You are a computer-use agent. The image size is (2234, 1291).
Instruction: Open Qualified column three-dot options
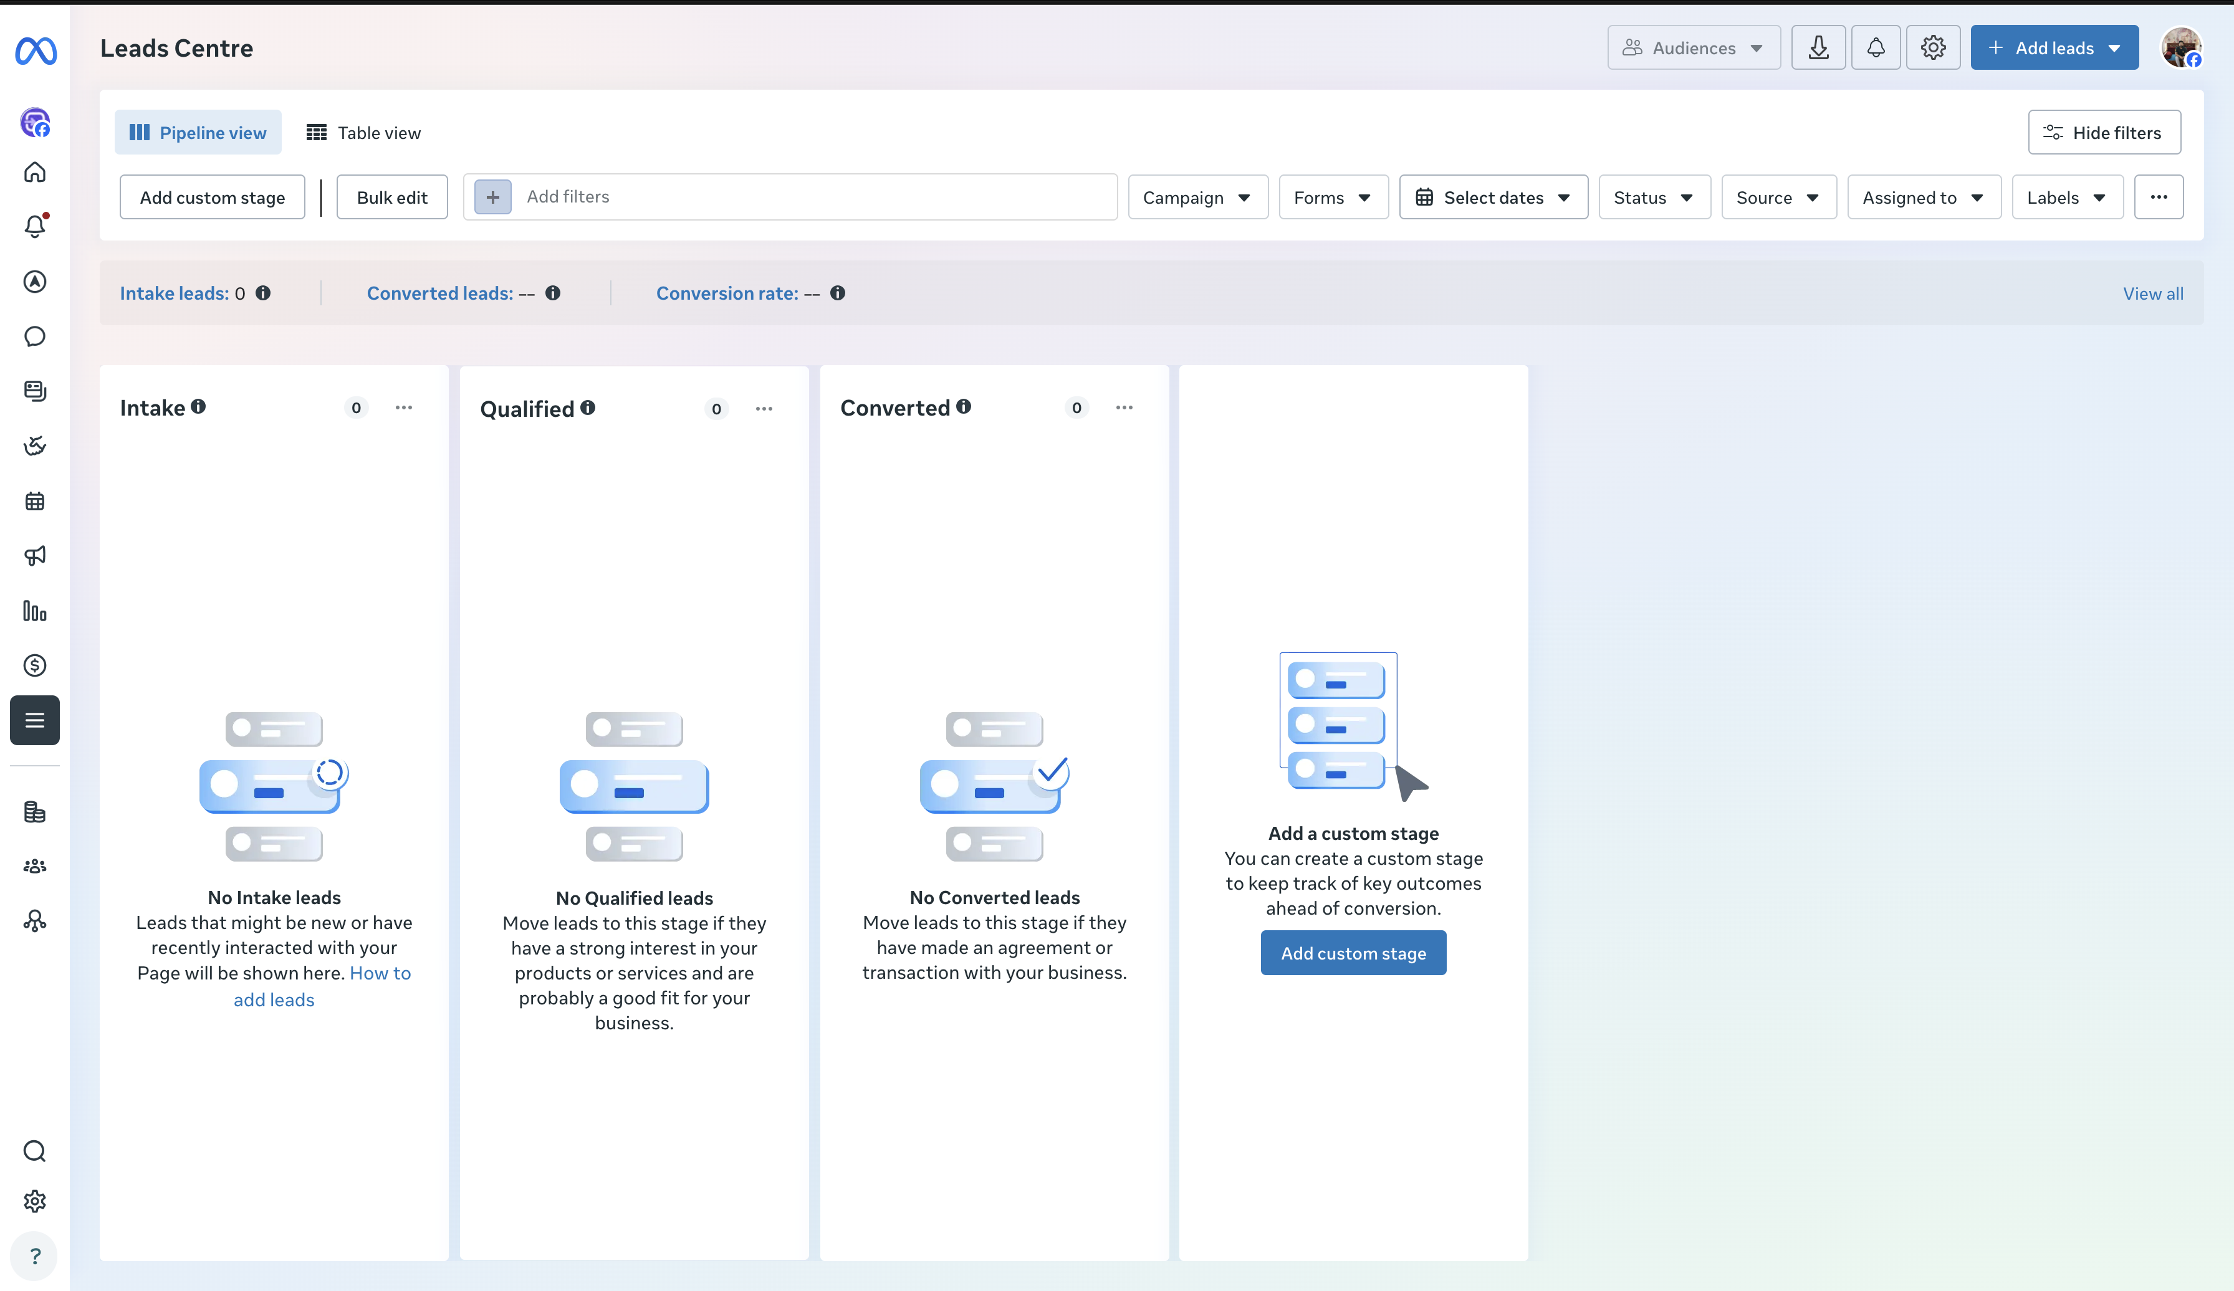(764, 409)
